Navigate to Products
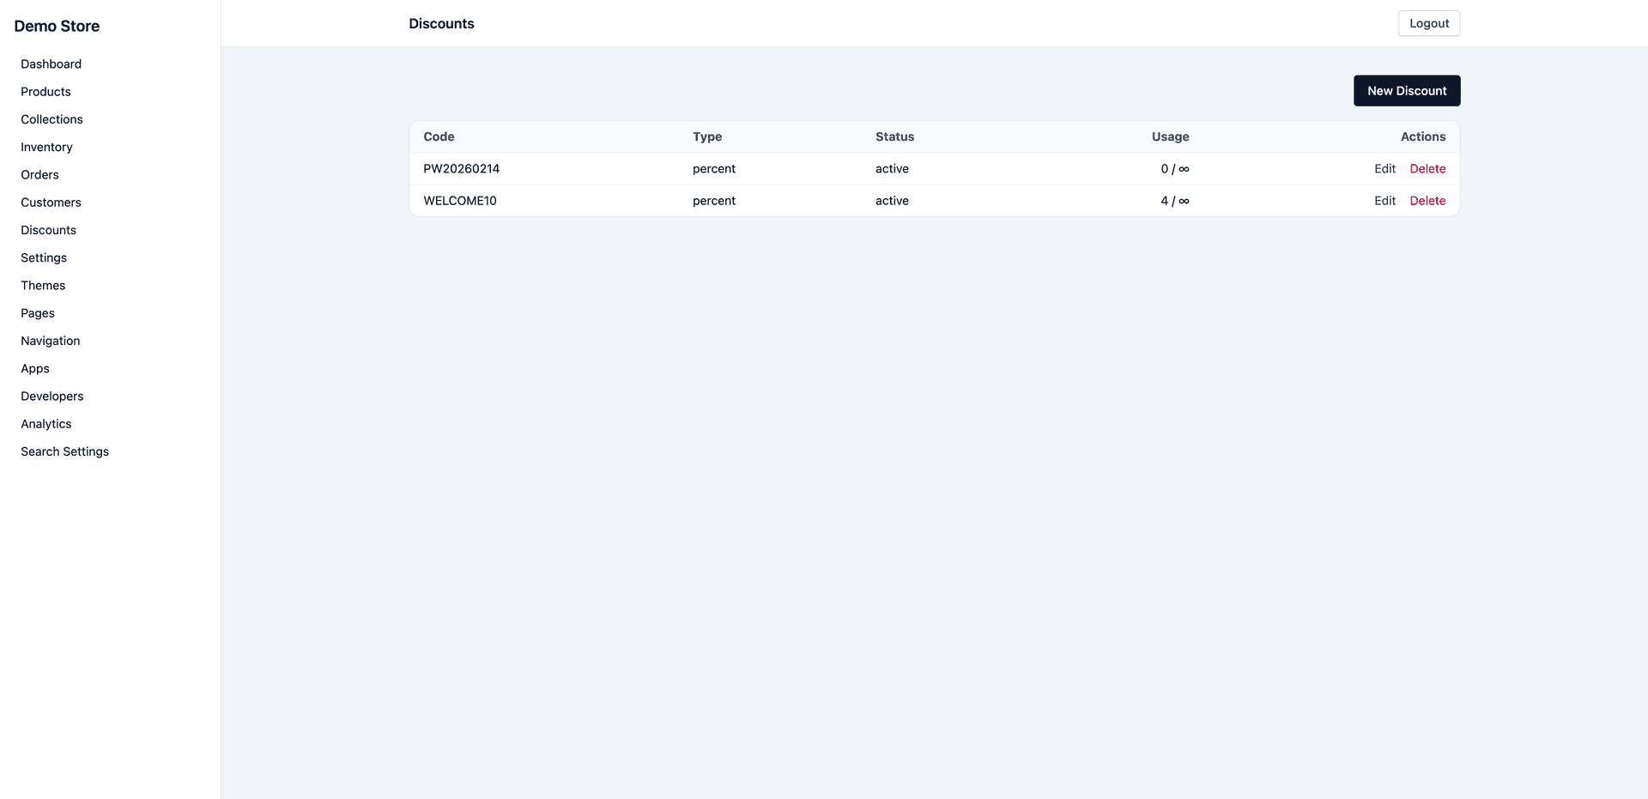The height and width of the screenshot is (799, 1648). point(45,92)
